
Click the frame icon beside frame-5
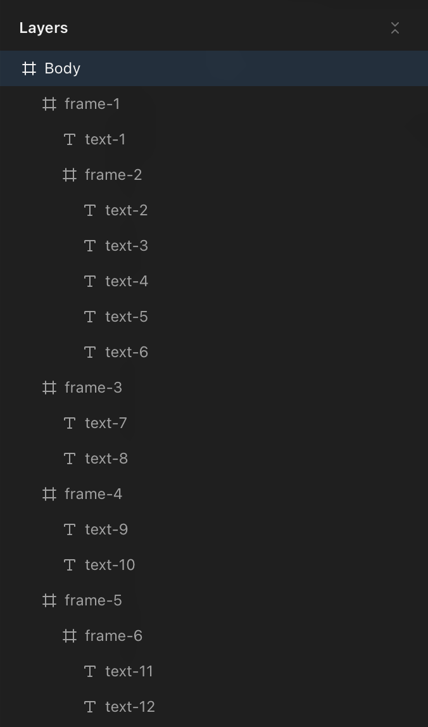(49, 600)
